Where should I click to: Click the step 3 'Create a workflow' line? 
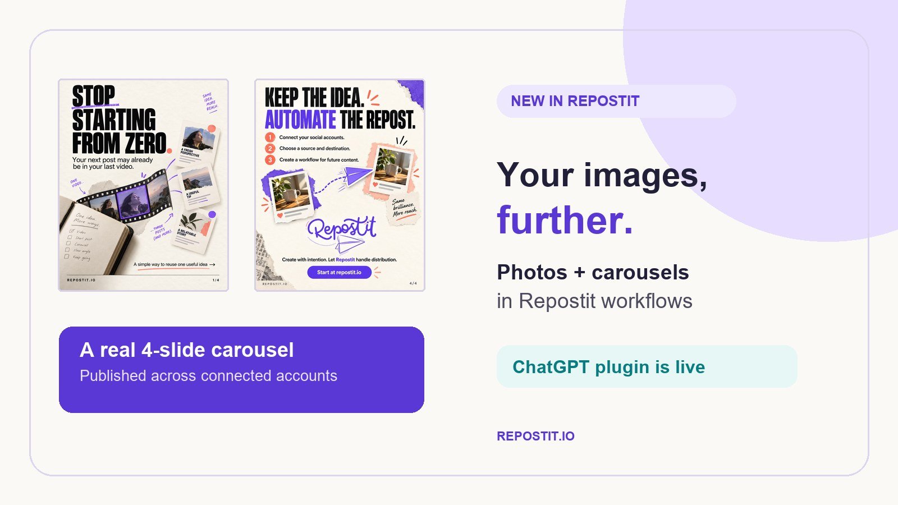click(312, 160)
